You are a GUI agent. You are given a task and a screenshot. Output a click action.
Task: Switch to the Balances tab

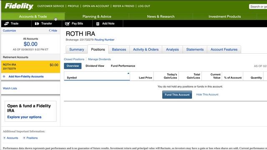(119, 50)
